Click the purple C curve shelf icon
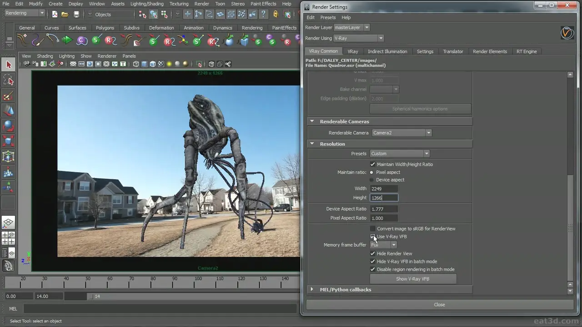 click(x=82, y=40)
